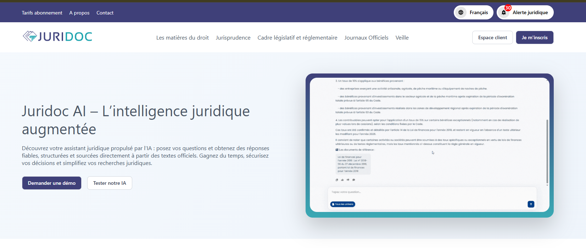Open the Contact page
Viewport: 586px width, 248px height.
(105, 13)
